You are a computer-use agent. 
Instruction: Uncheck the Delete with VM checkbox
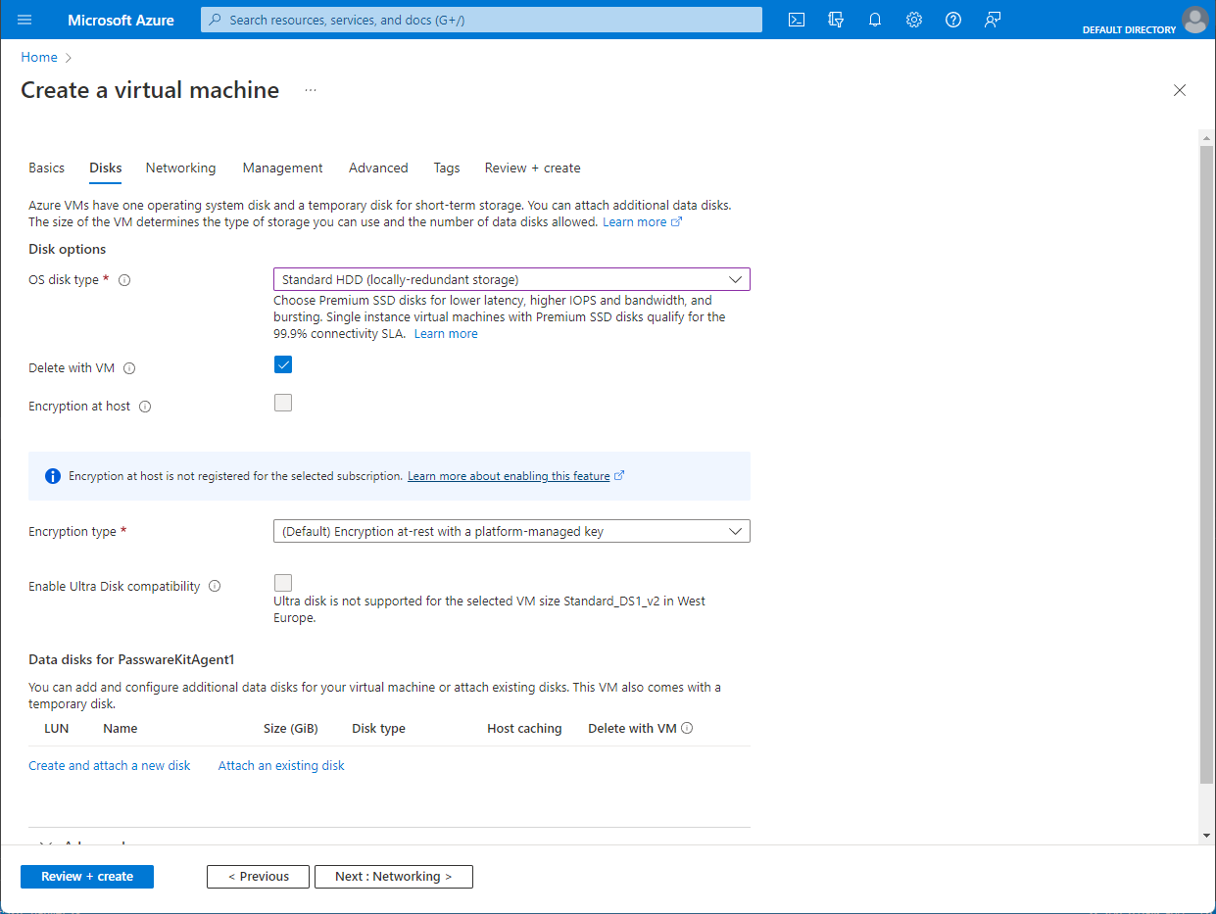click(x=283, y=365)
